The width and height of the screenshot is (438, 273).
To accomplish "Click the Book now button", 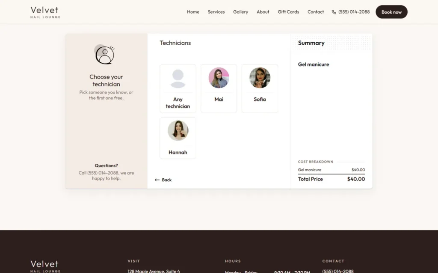I will pos(391,12).
